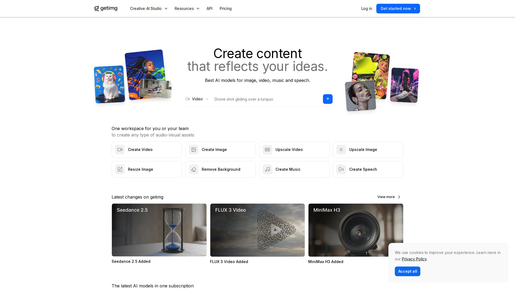Open the Upscale Image tool card
This screenshot has height=289, width=515.
[x=368, y=150]
